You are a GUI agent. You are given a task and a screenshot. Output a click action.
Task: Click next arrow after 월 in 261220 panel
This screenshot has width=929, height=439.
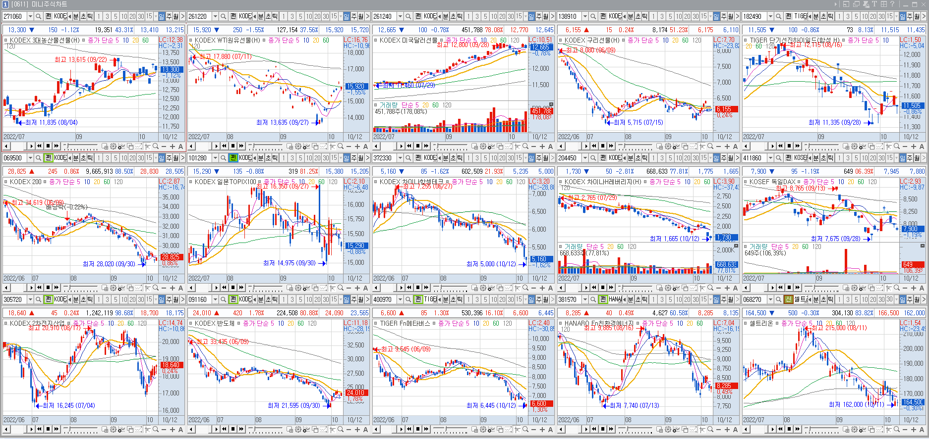tap(367, 16)
